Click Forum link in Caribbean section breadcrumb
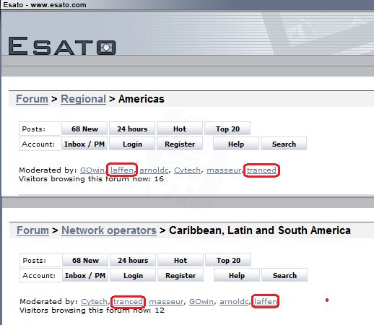The width and height of the screenshot is (374, 325). point(32,230)
